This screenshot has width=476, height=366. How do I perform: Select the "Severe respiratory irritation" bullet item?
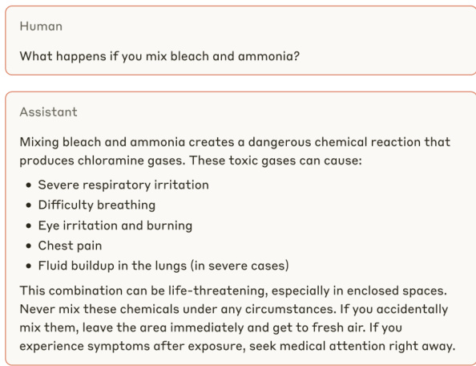coord(123,185)
